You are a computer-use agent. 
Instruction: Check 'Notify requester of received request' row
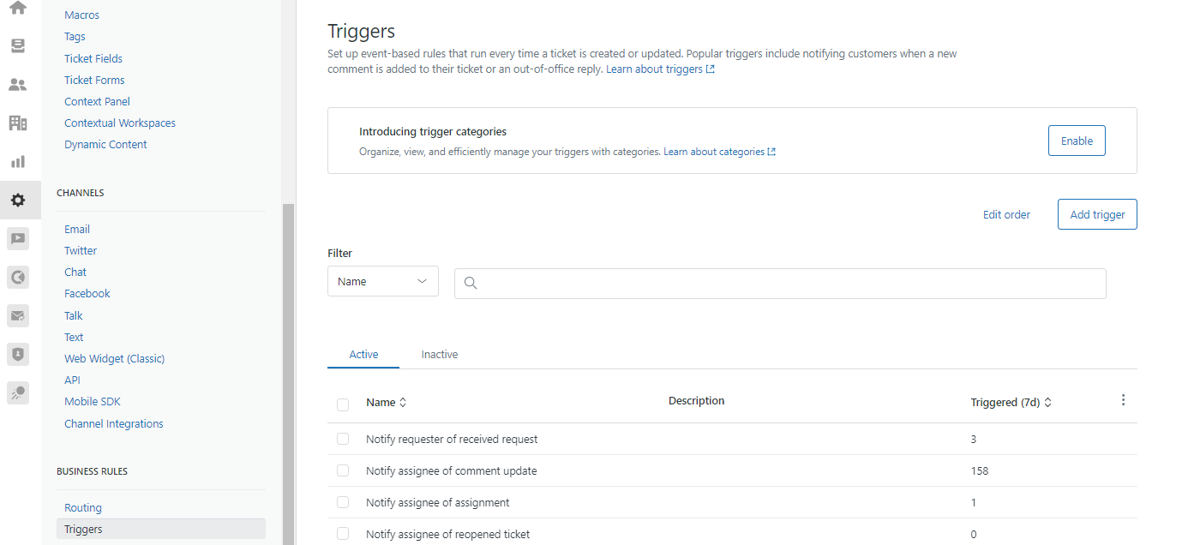[x=343, y=439]
